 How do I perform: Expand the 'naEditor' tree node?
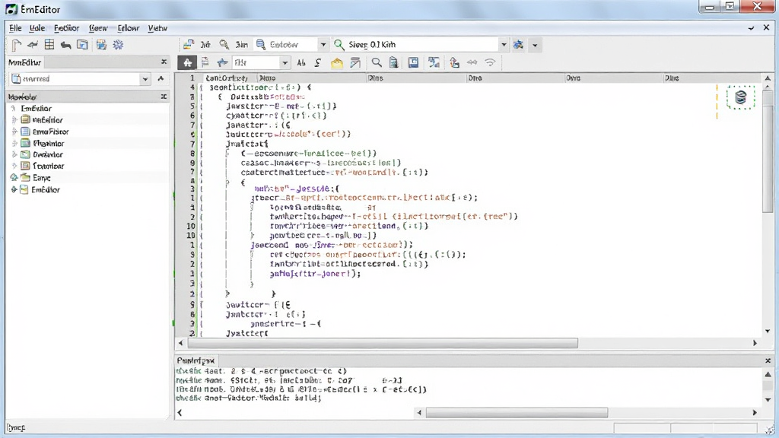click(14, 119)
